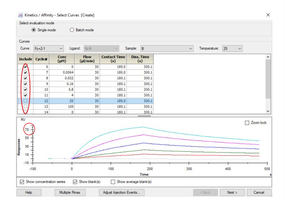Enable the Zoom lock checkbox
Image resolution: width=284 pixels, height=204 pixels.
pyautogui.click(x=247, y=123)
